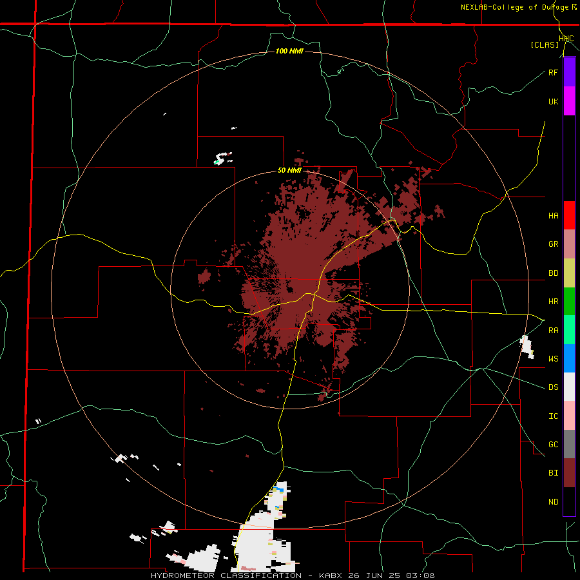Click the BD legend label
This screenshot has width=580, height=580.
[x=553, y=273]
